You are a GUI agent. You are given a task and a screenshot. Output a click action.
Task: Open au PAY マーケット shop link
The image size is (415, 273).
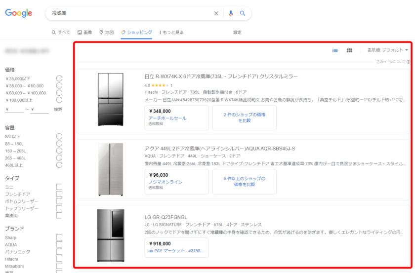click(176, 250)
